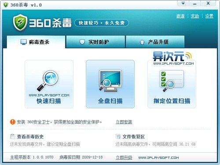Click the 立即安装 install link
This screenshot has height=165, width=220.
(x=124, y=122)
